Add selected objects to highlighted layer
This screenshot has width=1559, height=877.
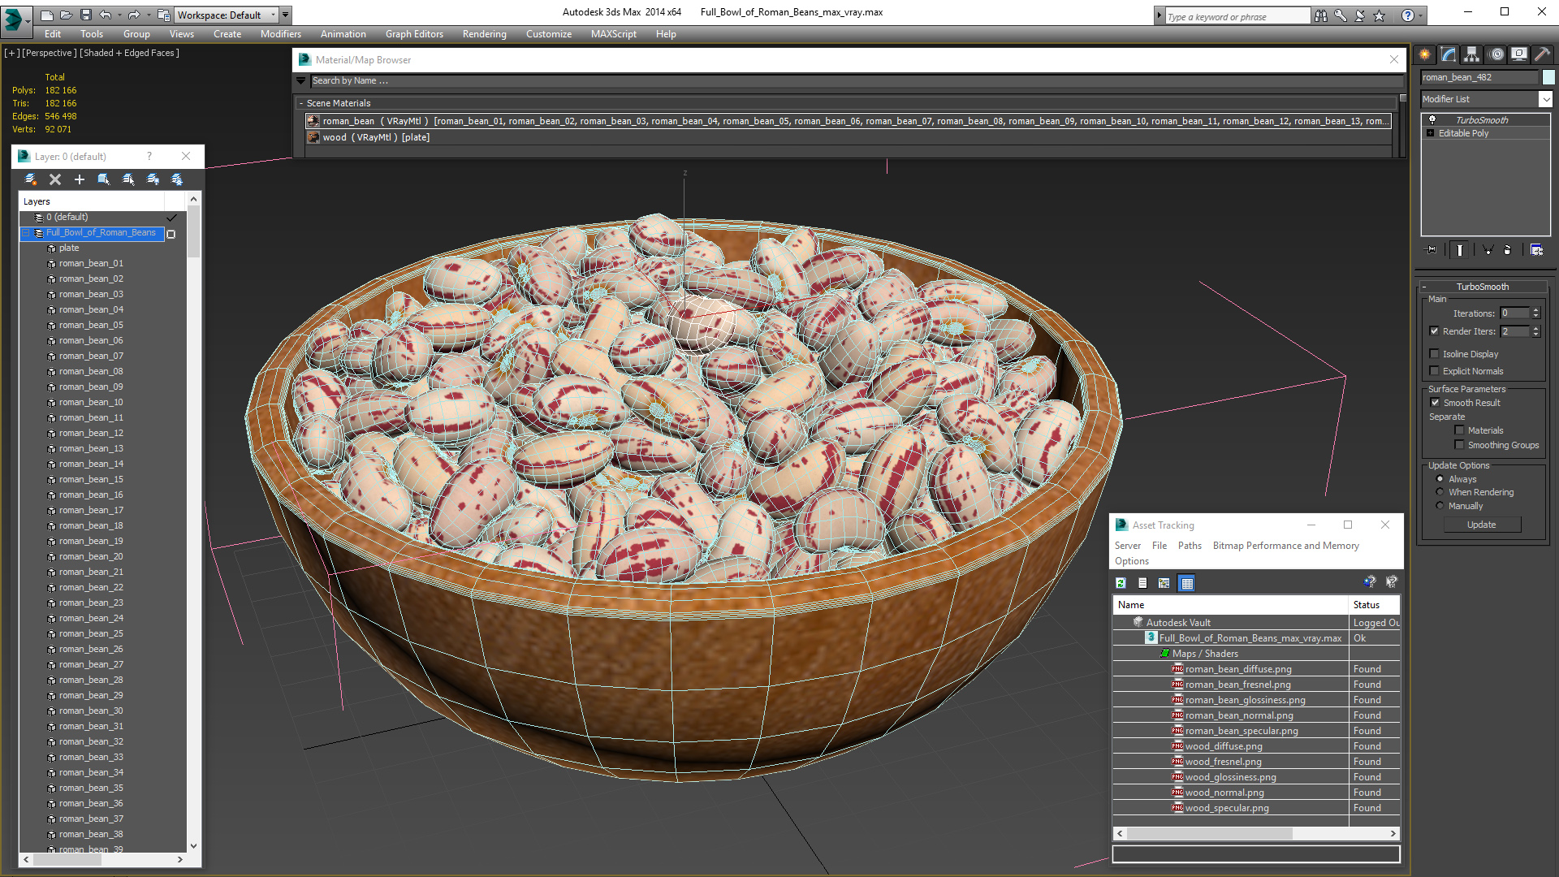click(80, 179)
